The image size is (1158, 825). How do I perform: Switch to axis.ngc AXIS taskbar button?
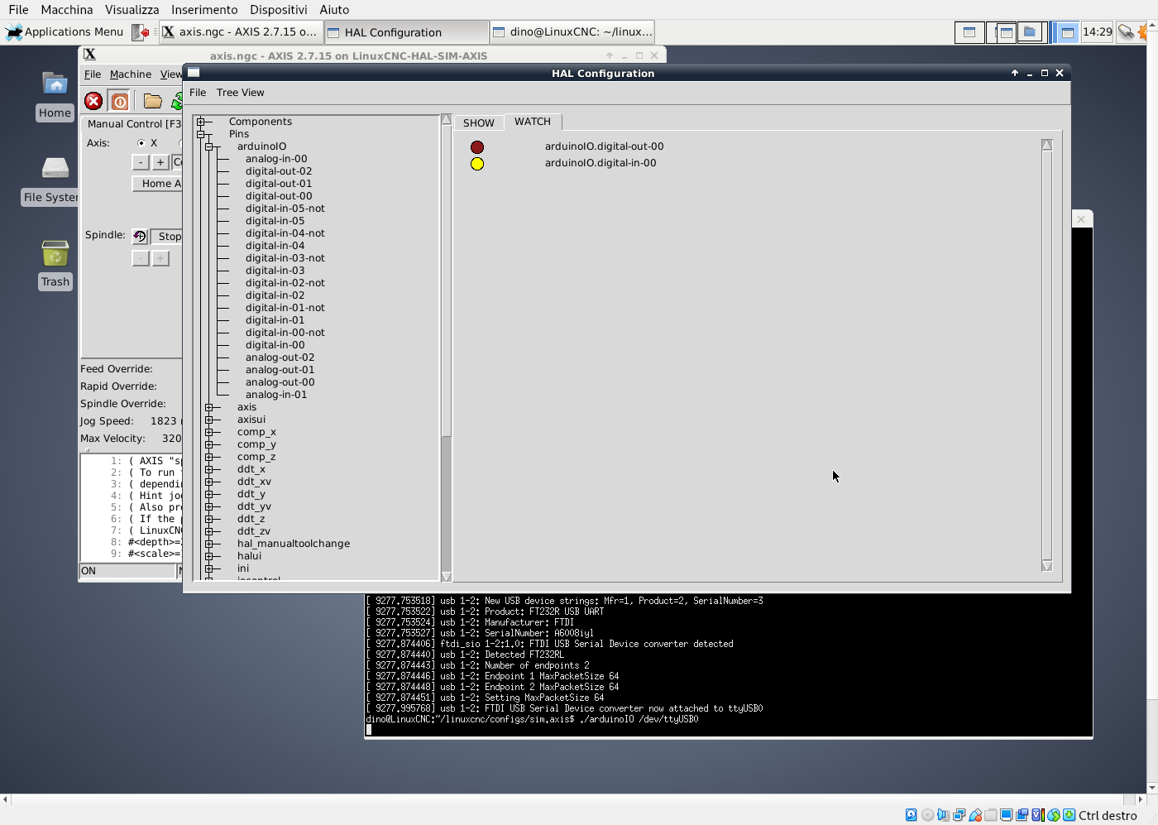(240, 32)
